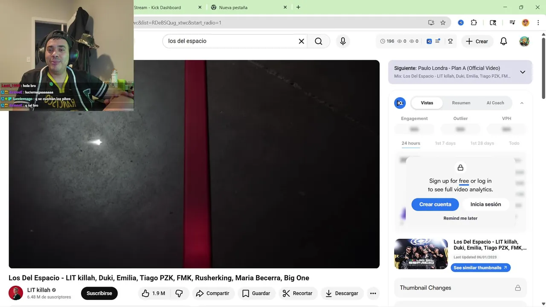This screenshot has width=546, height=307.
Task: Click 'Last Updated 06/01/2023' text
Action: click(x=475, y=257)
